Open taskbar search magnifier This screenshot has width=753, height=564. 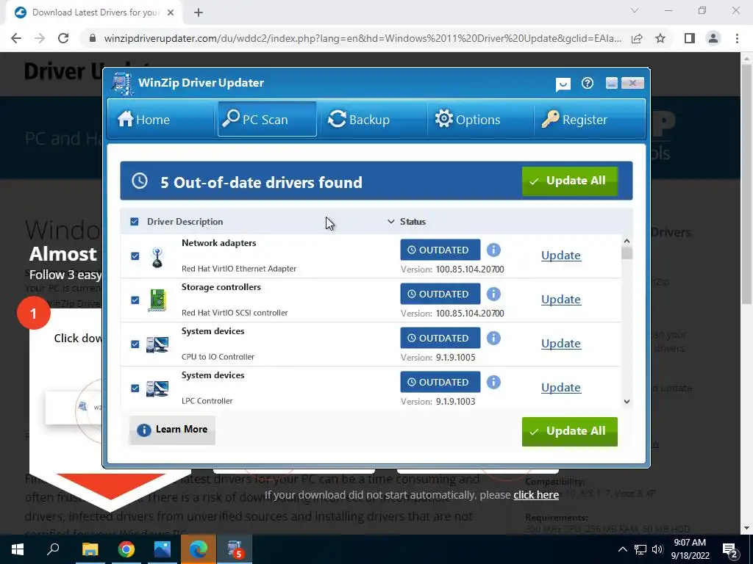tap(53, 549)
